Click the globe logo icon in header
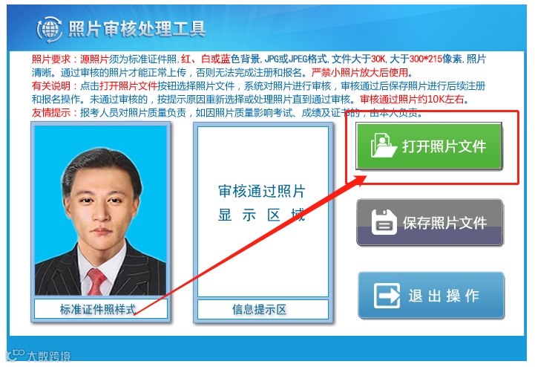The height and width of the screenshot is (367, 535). [50, 30]
